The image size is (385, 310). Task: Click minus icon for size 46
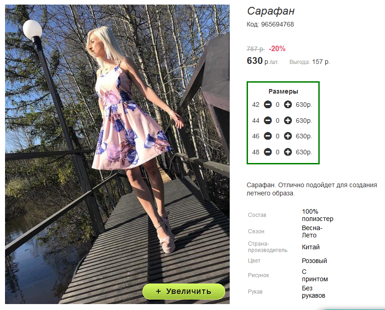point(268,136)
